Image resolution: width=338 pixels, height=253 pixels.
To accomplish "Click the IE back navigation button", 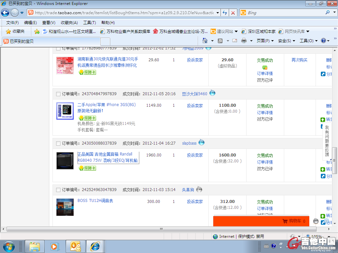I will tap(5, 13).
